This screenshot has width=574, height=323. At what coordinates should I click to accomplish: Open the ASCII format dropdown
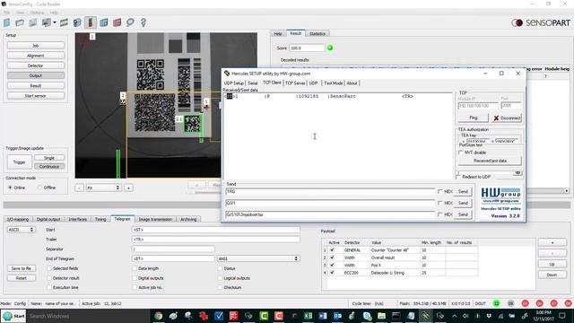[x=21, y=230]
